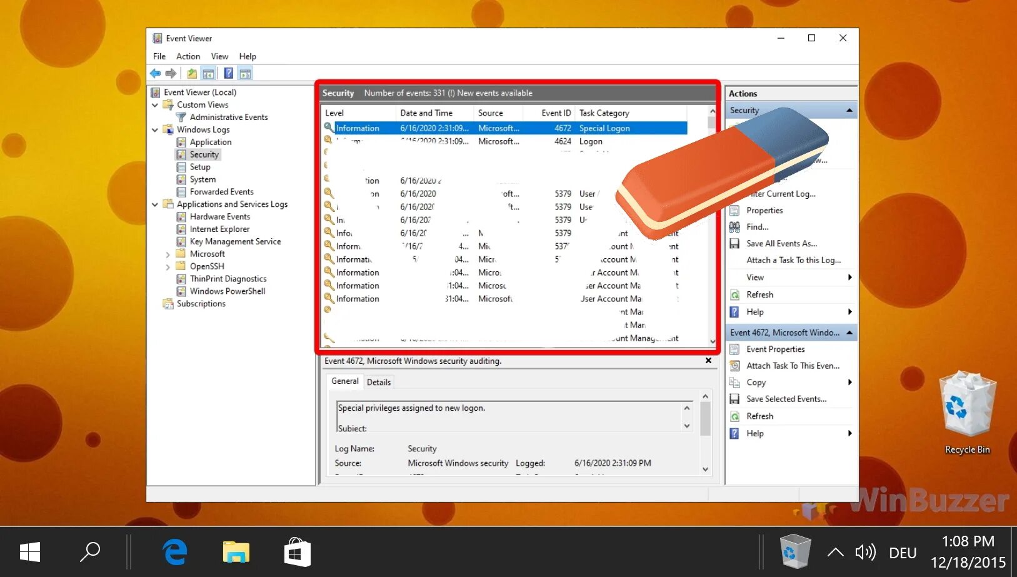Click the taskbar Search magnifier icon
The height and width of the screenshot is (577, 1017).
pos(90,552)
